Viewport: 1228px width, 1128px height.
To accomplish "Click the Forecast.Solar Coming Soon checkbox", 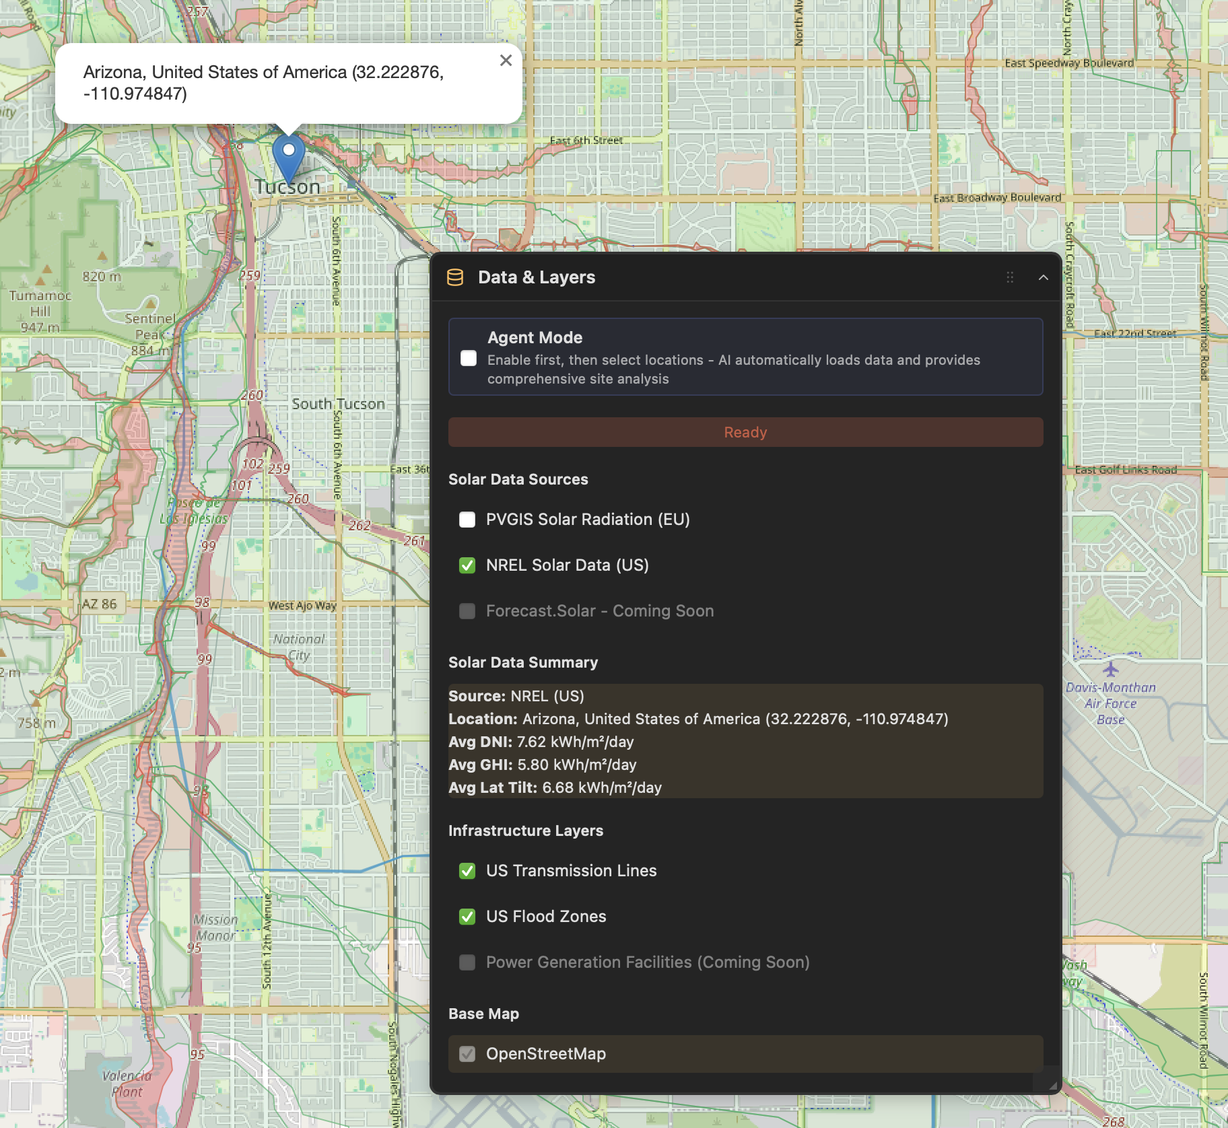I will pyautogui.click(x=467, y=611).
